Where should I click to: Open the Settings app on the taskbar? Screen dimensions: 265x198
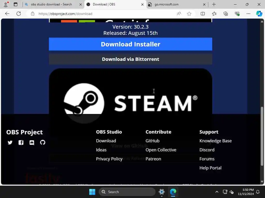161,192
